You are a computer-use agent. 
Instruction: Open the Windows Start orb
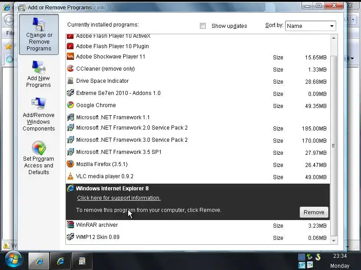tap(14, 260)
